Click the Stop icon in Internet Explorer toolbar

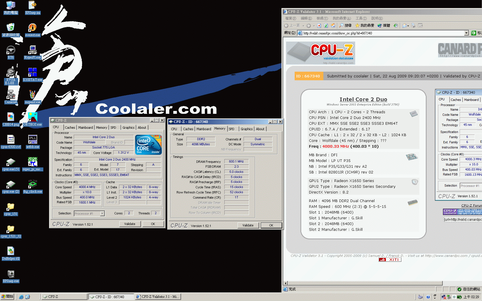(x=319, y=26)
